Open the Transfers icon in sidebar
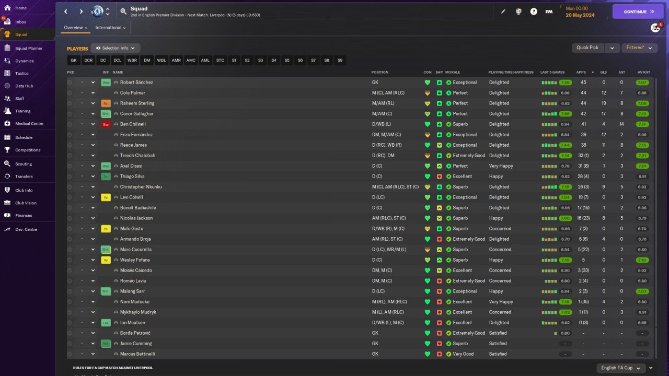Screen dimensions: 669x376 click(x=7, y=176)
